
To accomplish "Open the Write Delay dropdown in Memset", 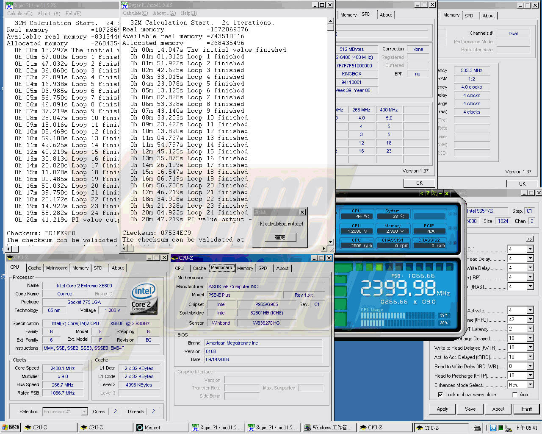I will coord(530,268).
